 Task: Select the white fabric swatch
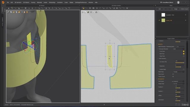[163, 15]
